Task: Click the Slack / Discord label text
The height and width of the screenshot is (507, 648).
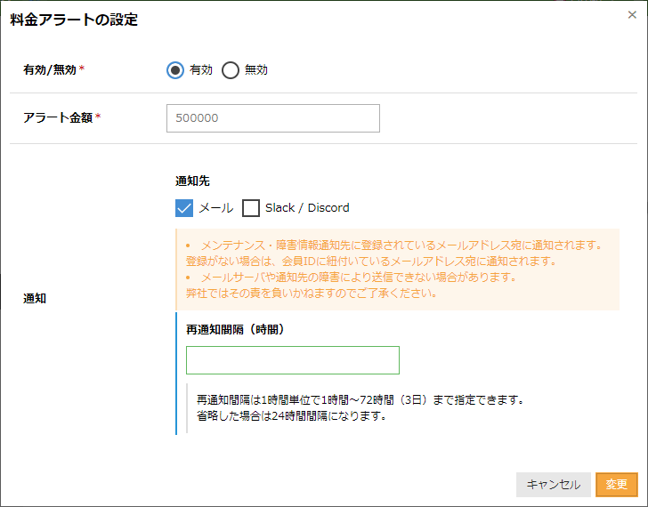Action: click(307, 208)
